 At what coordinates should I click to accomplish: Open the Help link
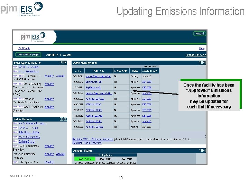[202, 48]
